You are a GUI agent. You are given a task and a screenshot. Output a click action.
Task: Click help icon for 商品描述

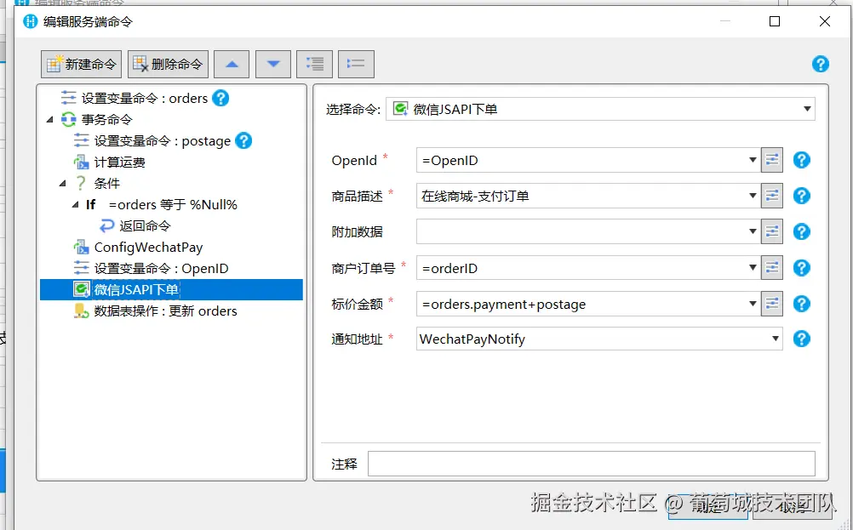(x=802, y=196)
